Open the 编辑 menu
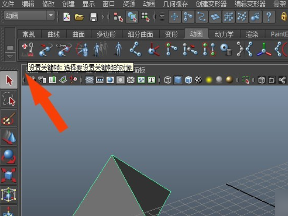The width and height of the screenshot is (288, 216). pos(28,4)
